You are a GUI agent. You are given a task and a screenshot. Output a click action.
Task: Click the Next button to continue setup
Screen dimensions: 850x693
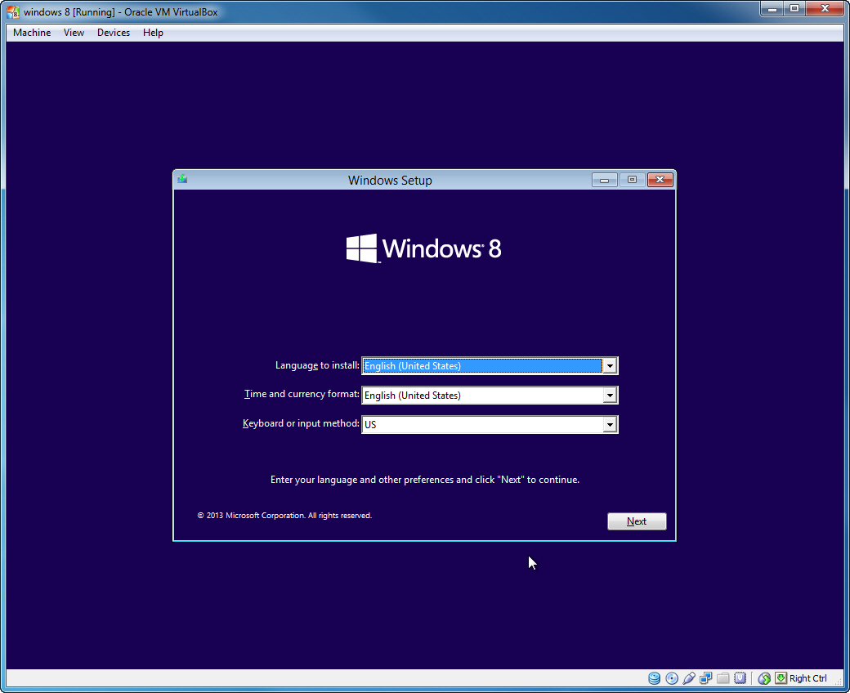coord(637,521)
